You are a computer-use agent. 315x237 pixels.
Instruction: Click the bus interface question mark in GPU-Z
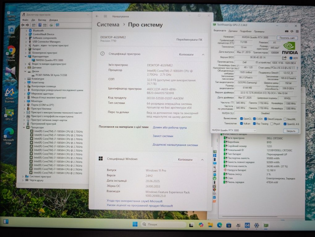click(297, 68)
